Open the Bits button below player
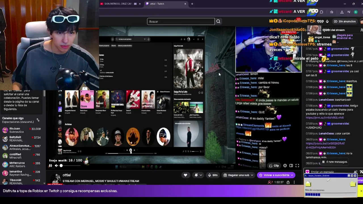Screen dimensions: 363x204 coord(213,175)
